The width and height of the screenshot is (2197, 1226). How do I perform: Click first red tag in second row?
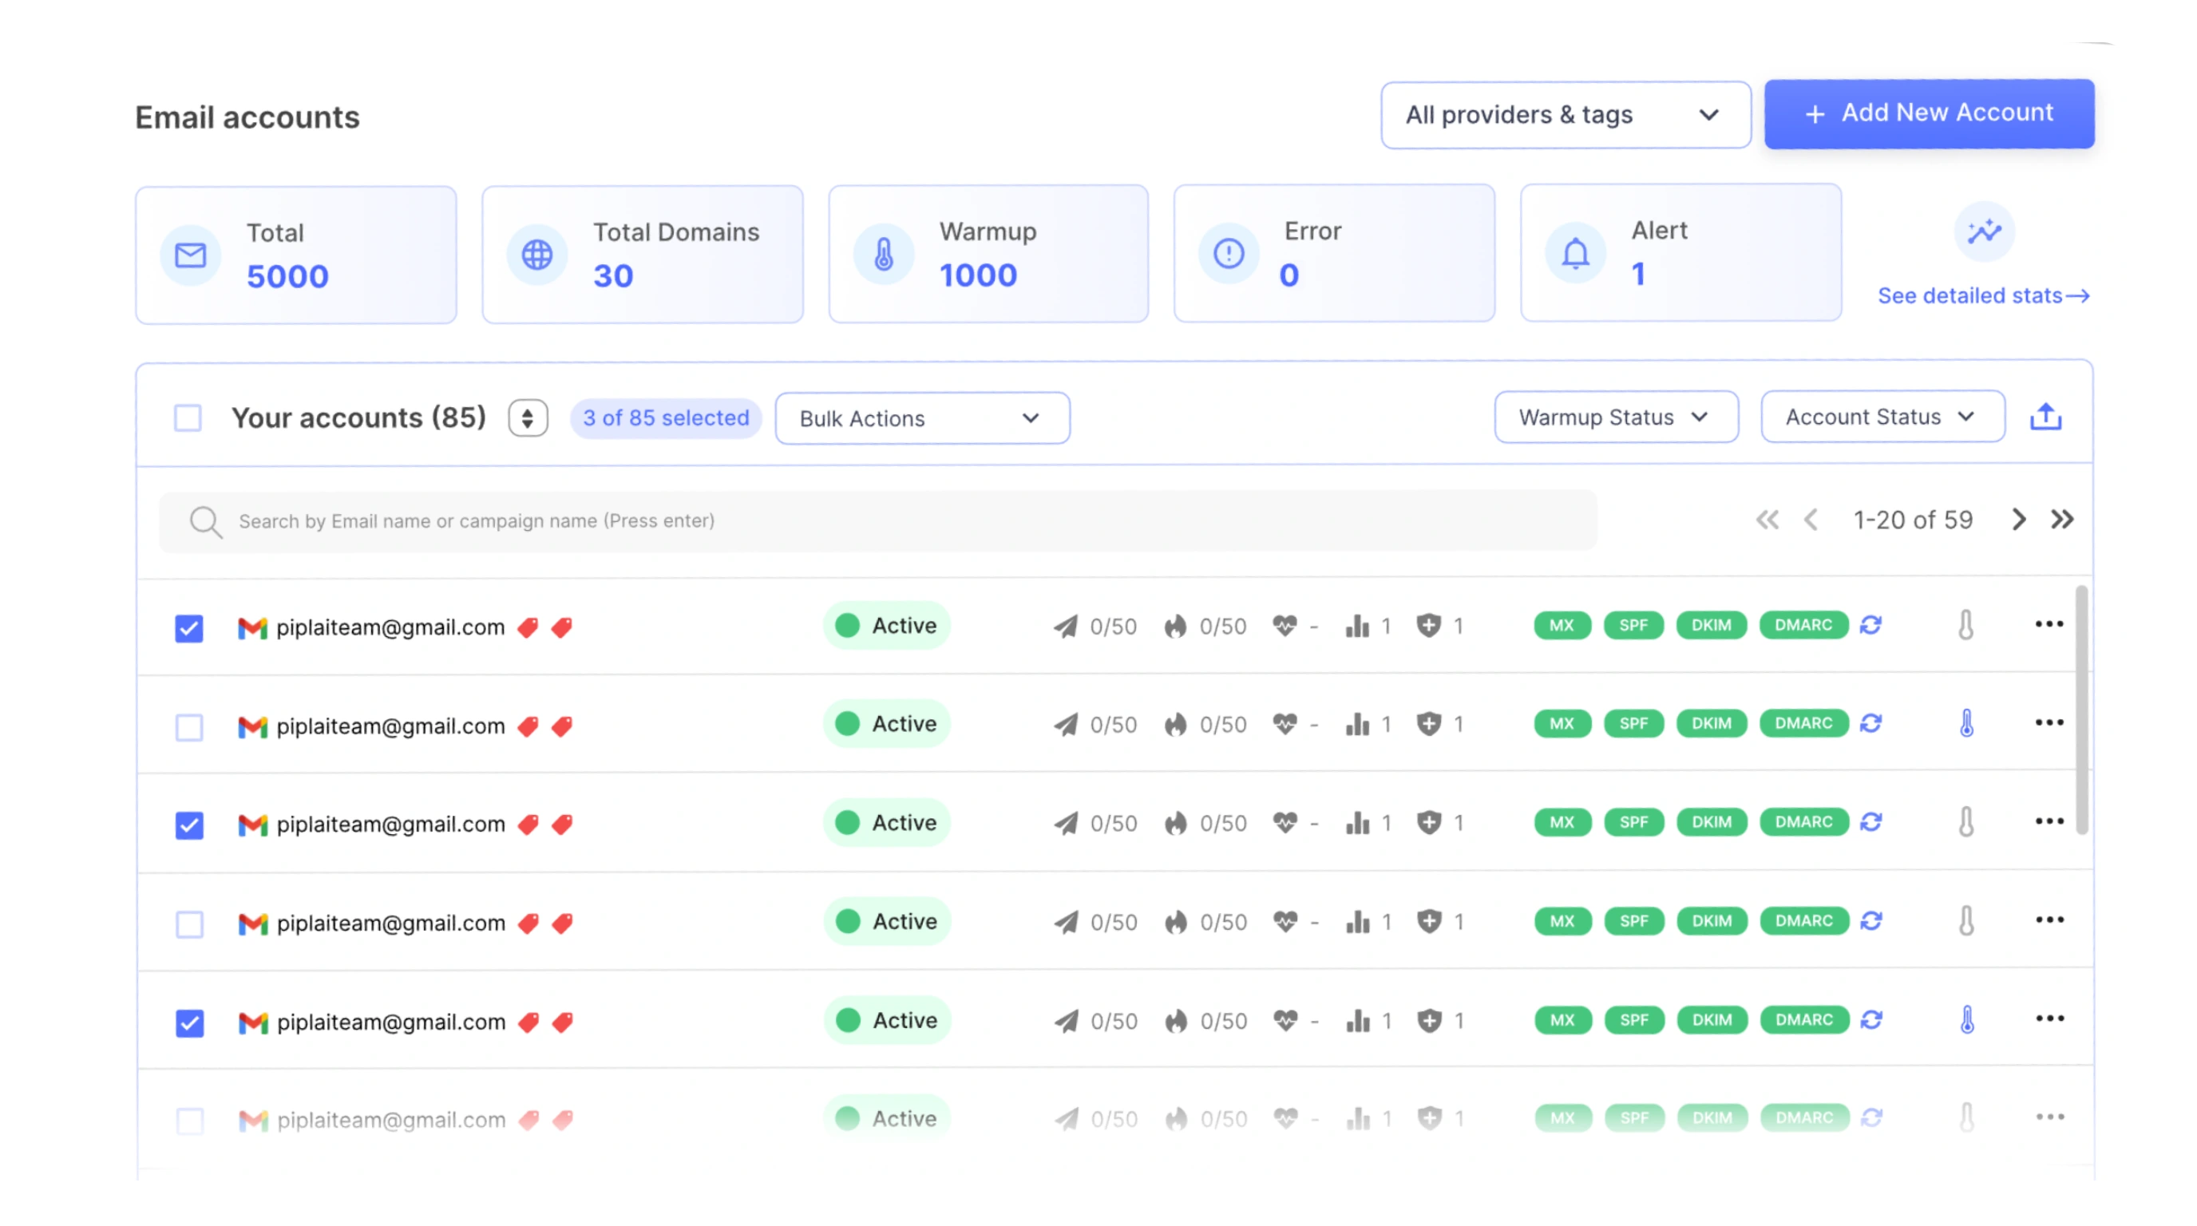pos(528,726)
